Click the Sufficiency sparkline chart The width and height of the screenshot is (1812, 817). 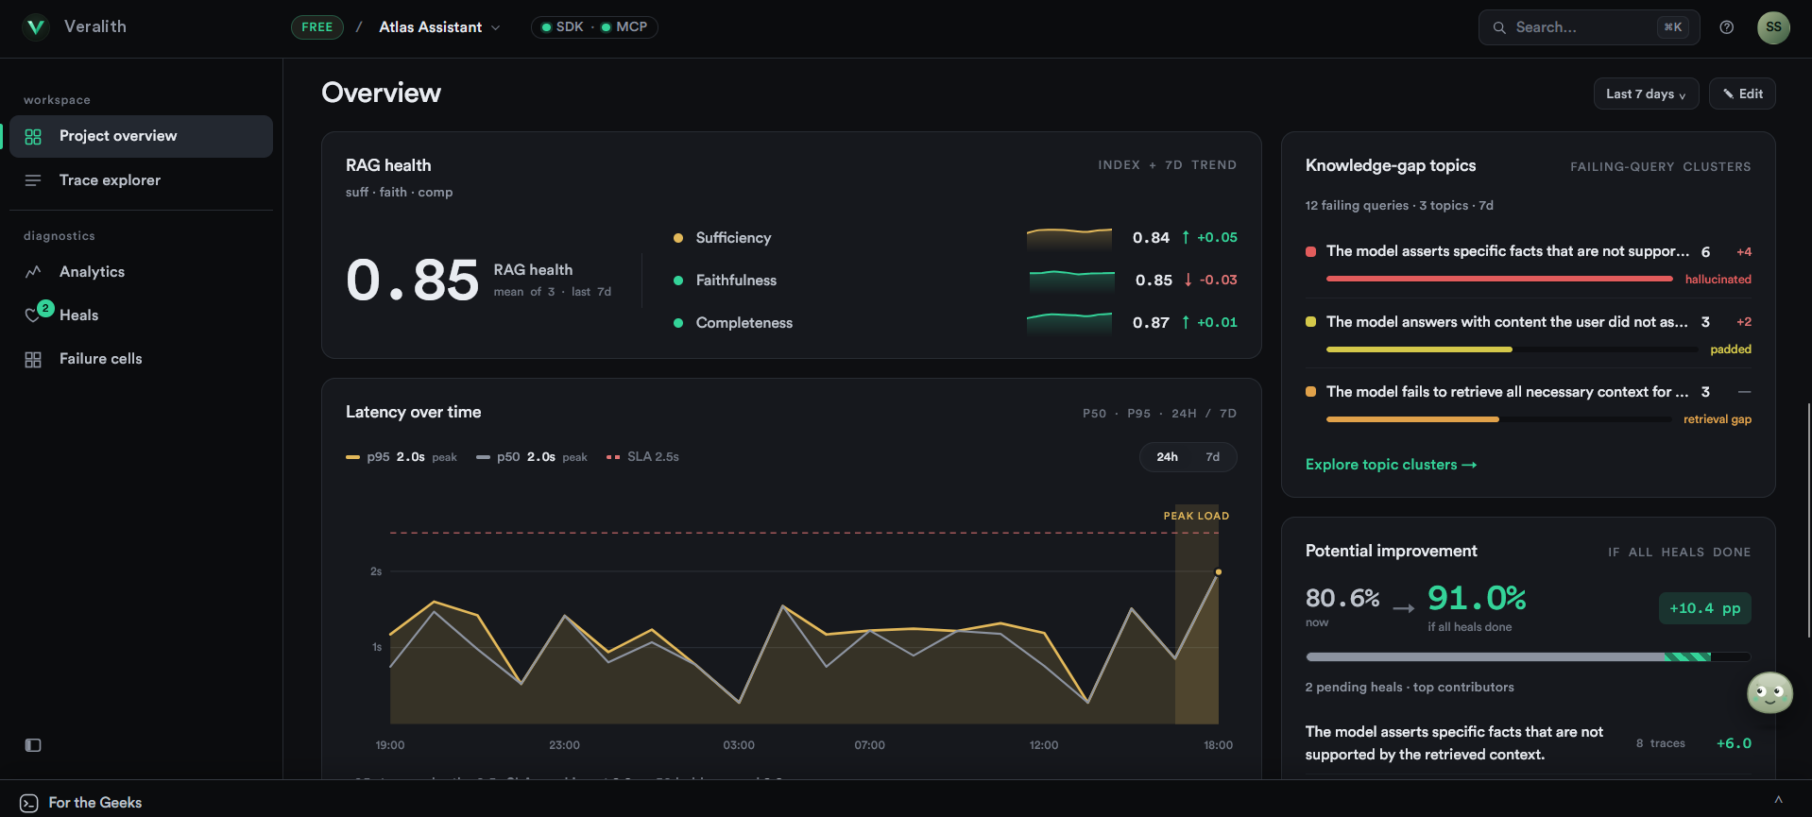pyautogui.click(x=1069, y=237)
